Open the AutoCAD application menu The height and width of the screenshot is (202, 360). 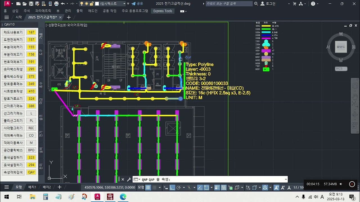[8, 4]
